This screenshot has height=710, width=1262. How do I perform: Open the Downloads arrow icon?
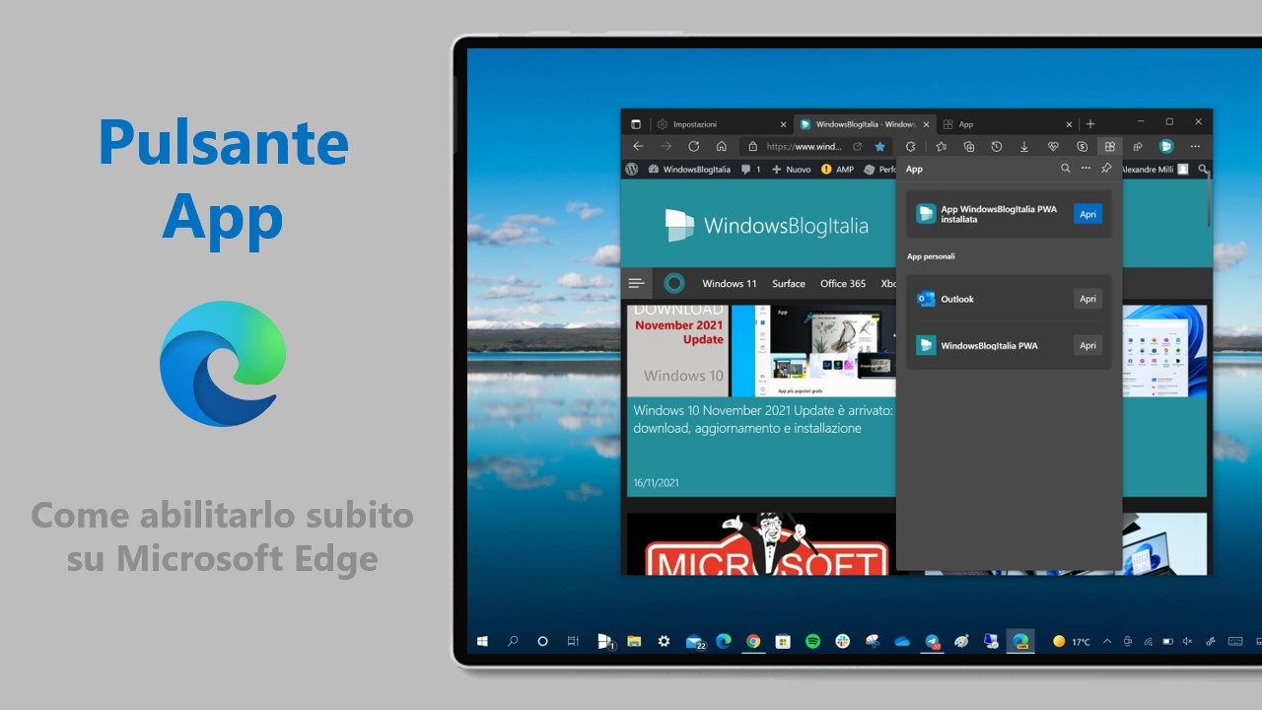1024,146
